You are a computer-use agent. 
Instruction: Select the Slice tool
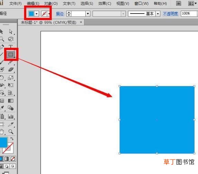(11, 125)
